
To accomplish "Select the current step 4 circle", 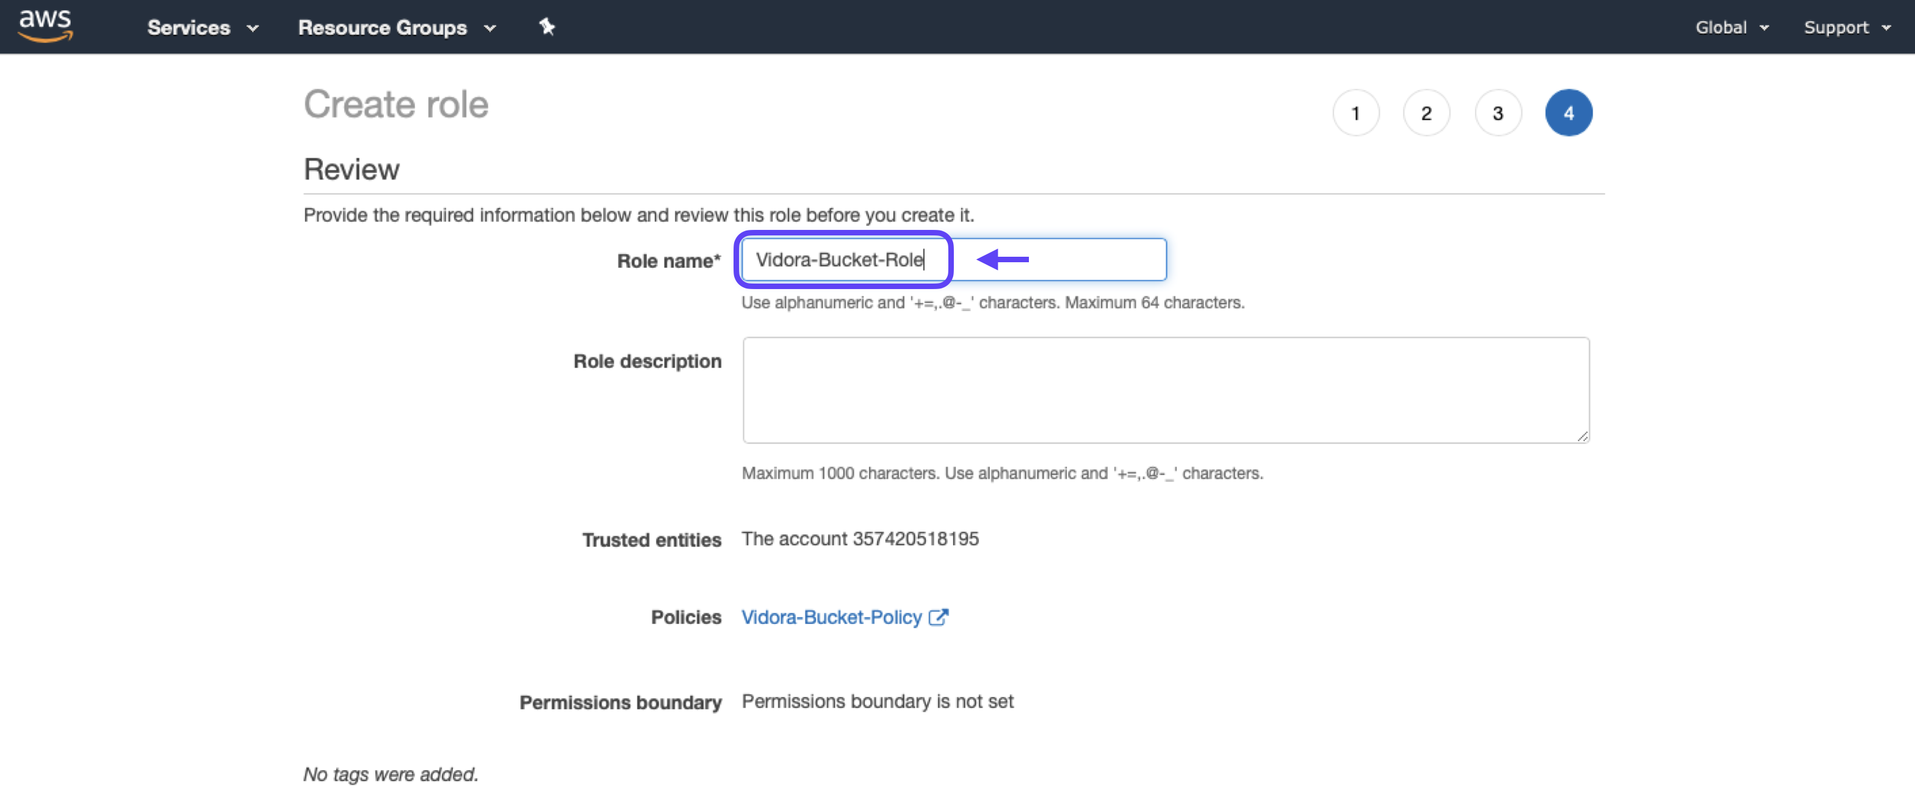I will coord(1568,113).
